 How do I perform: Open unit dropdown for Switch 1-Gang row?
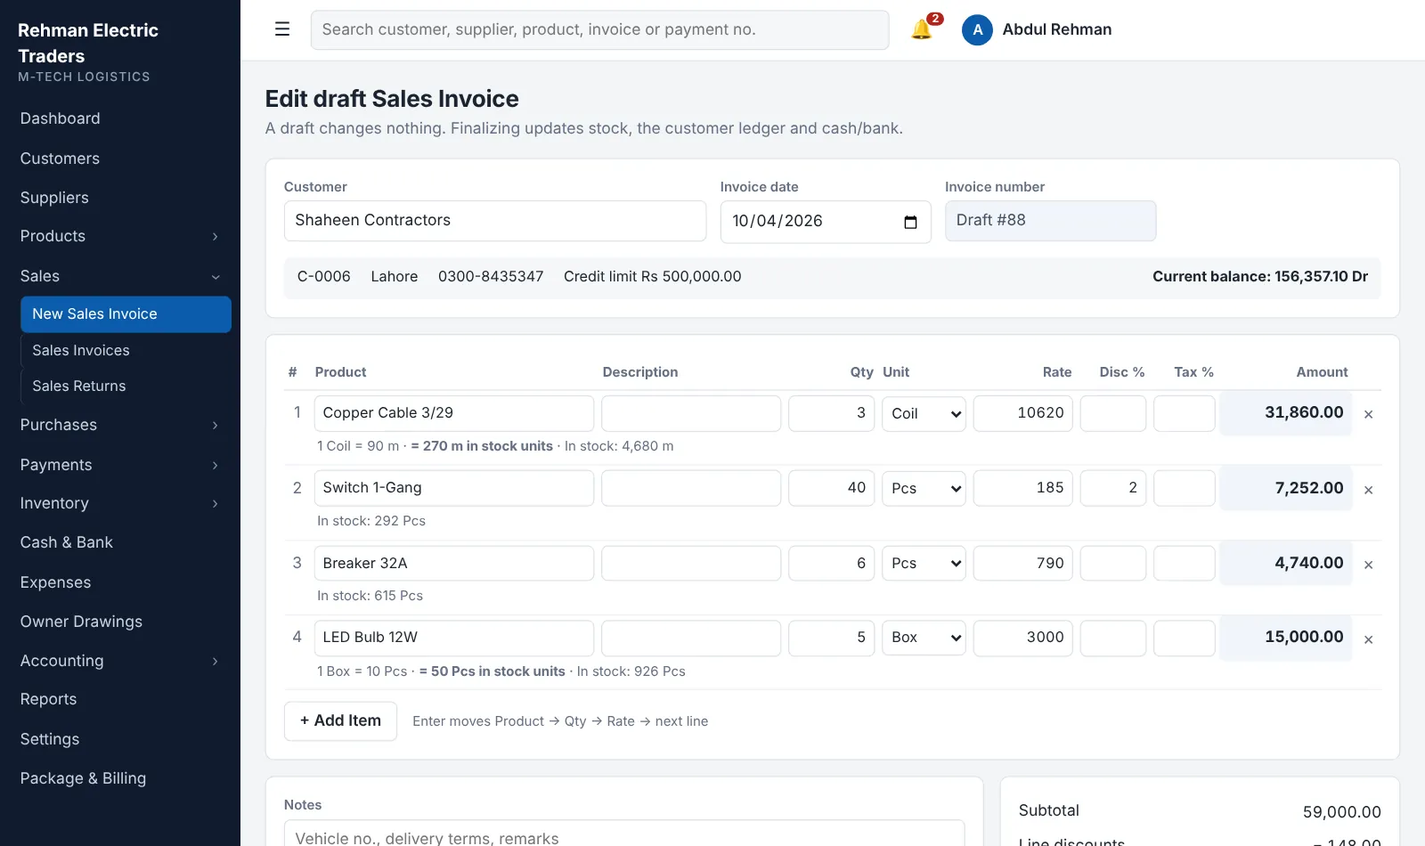[x=924, y=488]
